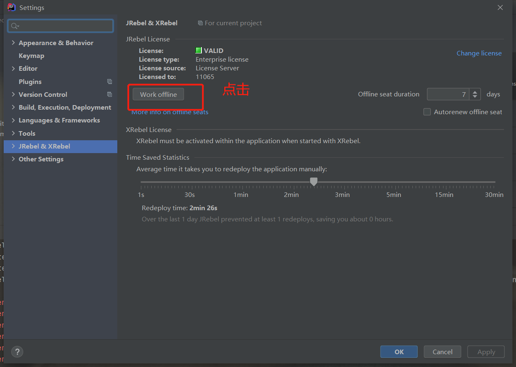Click the JRebel & XRebel page heading

(x=152, y=23)
